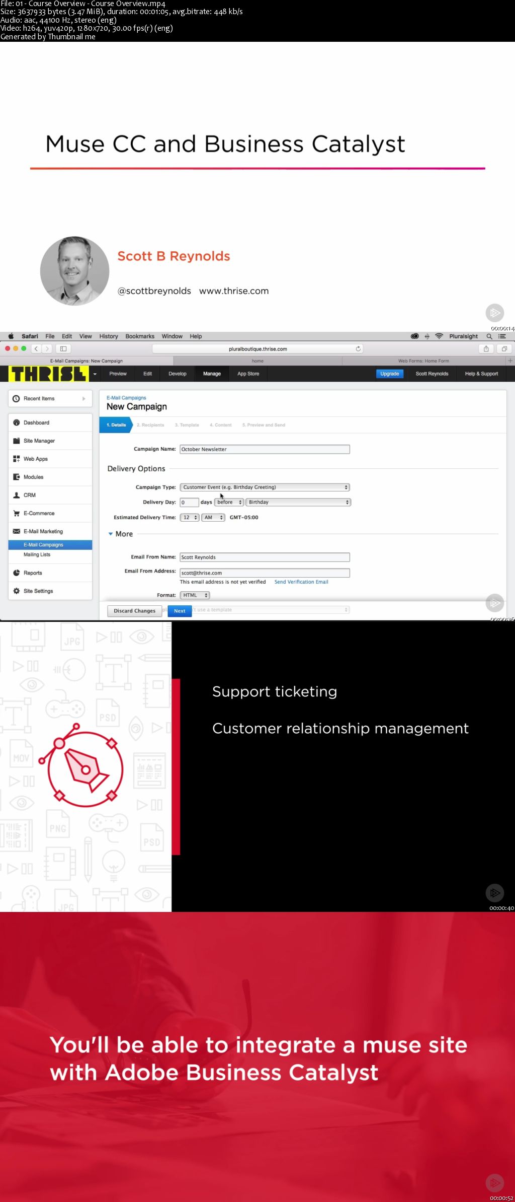Open Notification Center
Screen dimensions: 515x1202
click(502, 336)
